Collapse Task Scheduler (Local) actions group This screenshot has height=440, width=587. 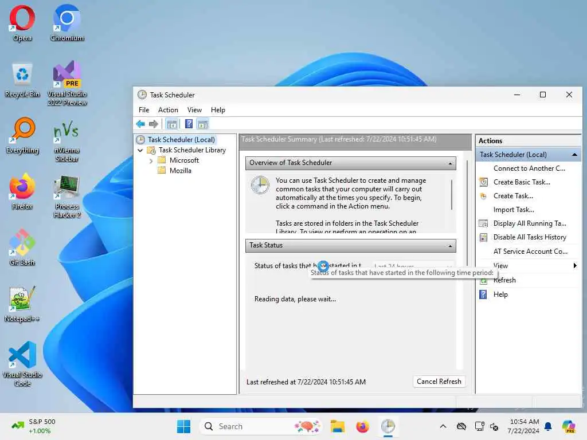click(574, 155)
